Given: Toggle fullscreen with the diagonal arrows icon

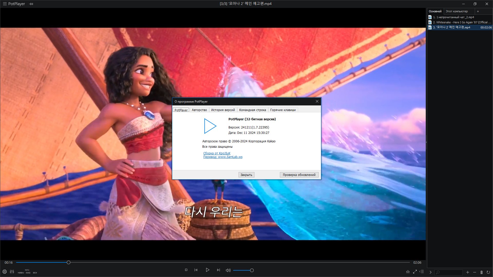Looking at the screenshot, I should (415, 272).
